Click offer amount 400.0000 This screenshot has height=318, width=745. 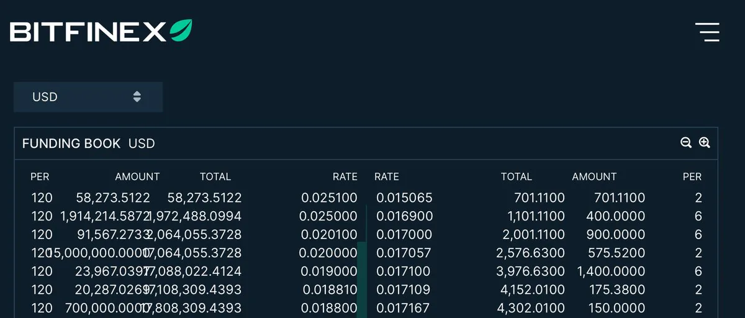[x=616, y=217]
